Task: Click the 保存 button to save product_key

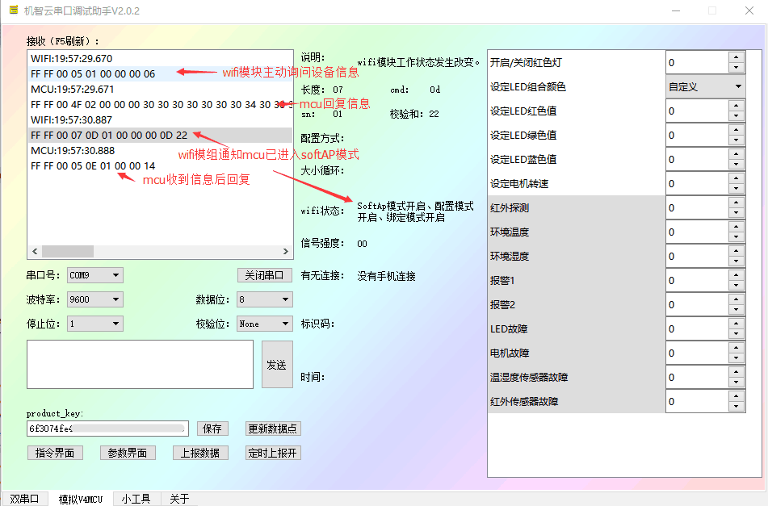Action: click(212, 428)
